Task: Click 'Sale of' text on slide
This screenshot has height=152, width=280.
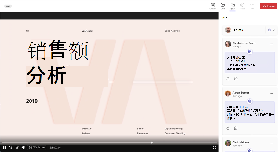Action: [140, 128]
